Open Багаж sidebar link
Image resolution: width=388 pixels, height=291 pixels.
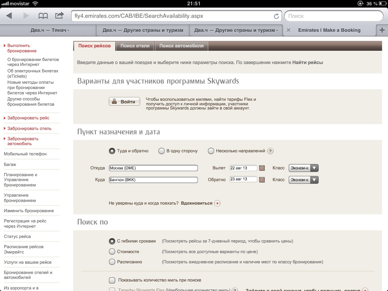click(x=10, y=164)
